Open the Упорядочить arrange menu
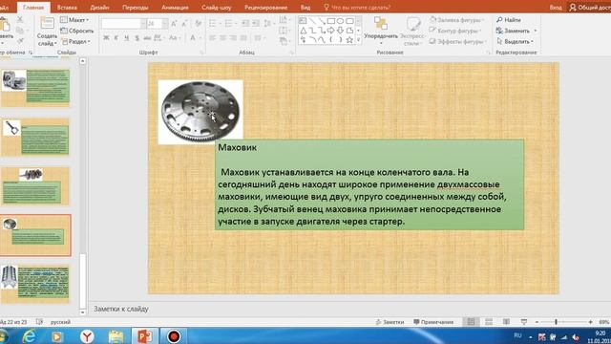 tap(381, 31)
